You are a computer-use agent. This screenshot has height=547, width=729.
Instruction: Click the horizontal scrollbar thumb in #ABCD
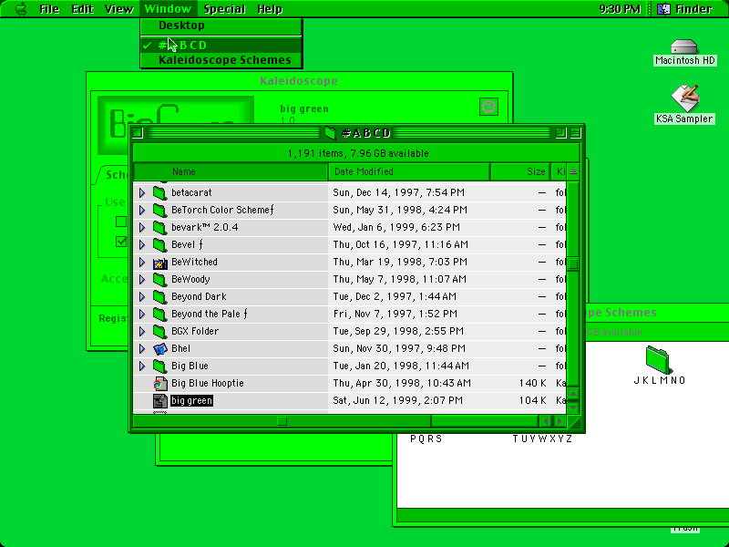(x=282, y=421)
